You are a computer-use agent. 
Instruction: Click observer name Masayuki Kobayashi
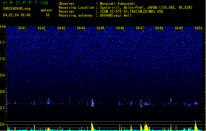[118, 4]
